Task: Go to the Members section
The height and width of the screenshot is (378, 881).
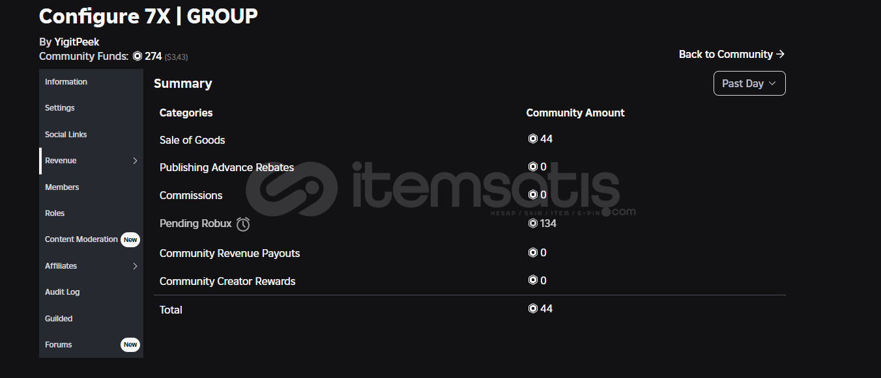Action: (x=62, y=187)
